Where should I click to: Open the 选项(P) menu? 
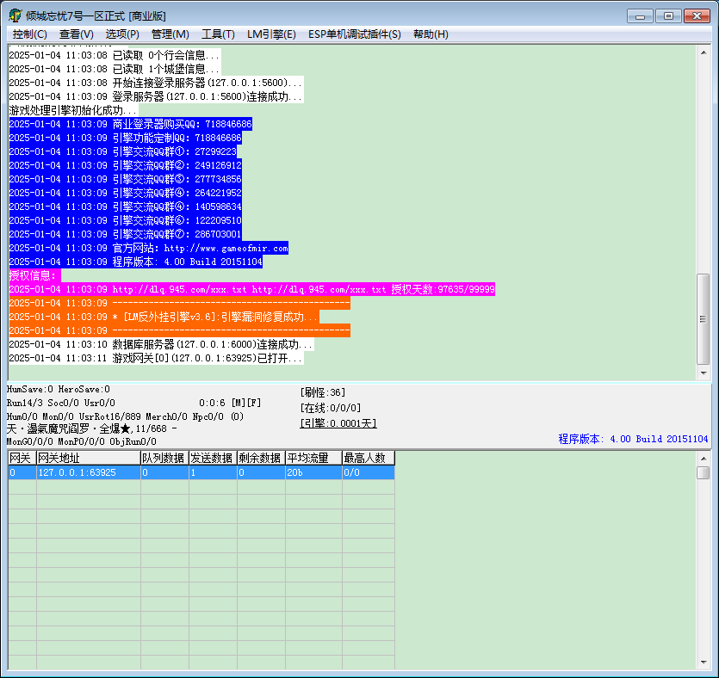(x=122, y=34)
